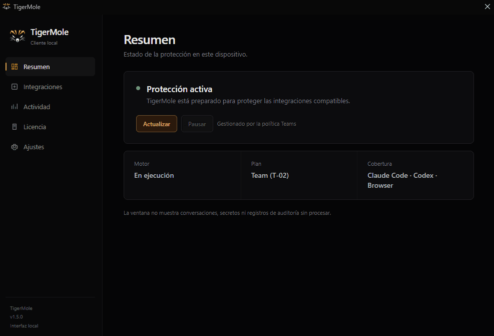
Task: Click the green protection status dot
Action: point(138,88)
